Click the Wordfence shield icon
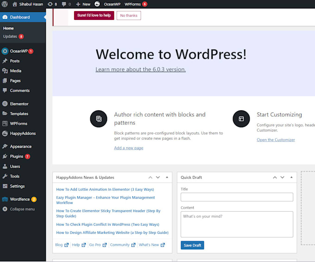 point(5,199)
